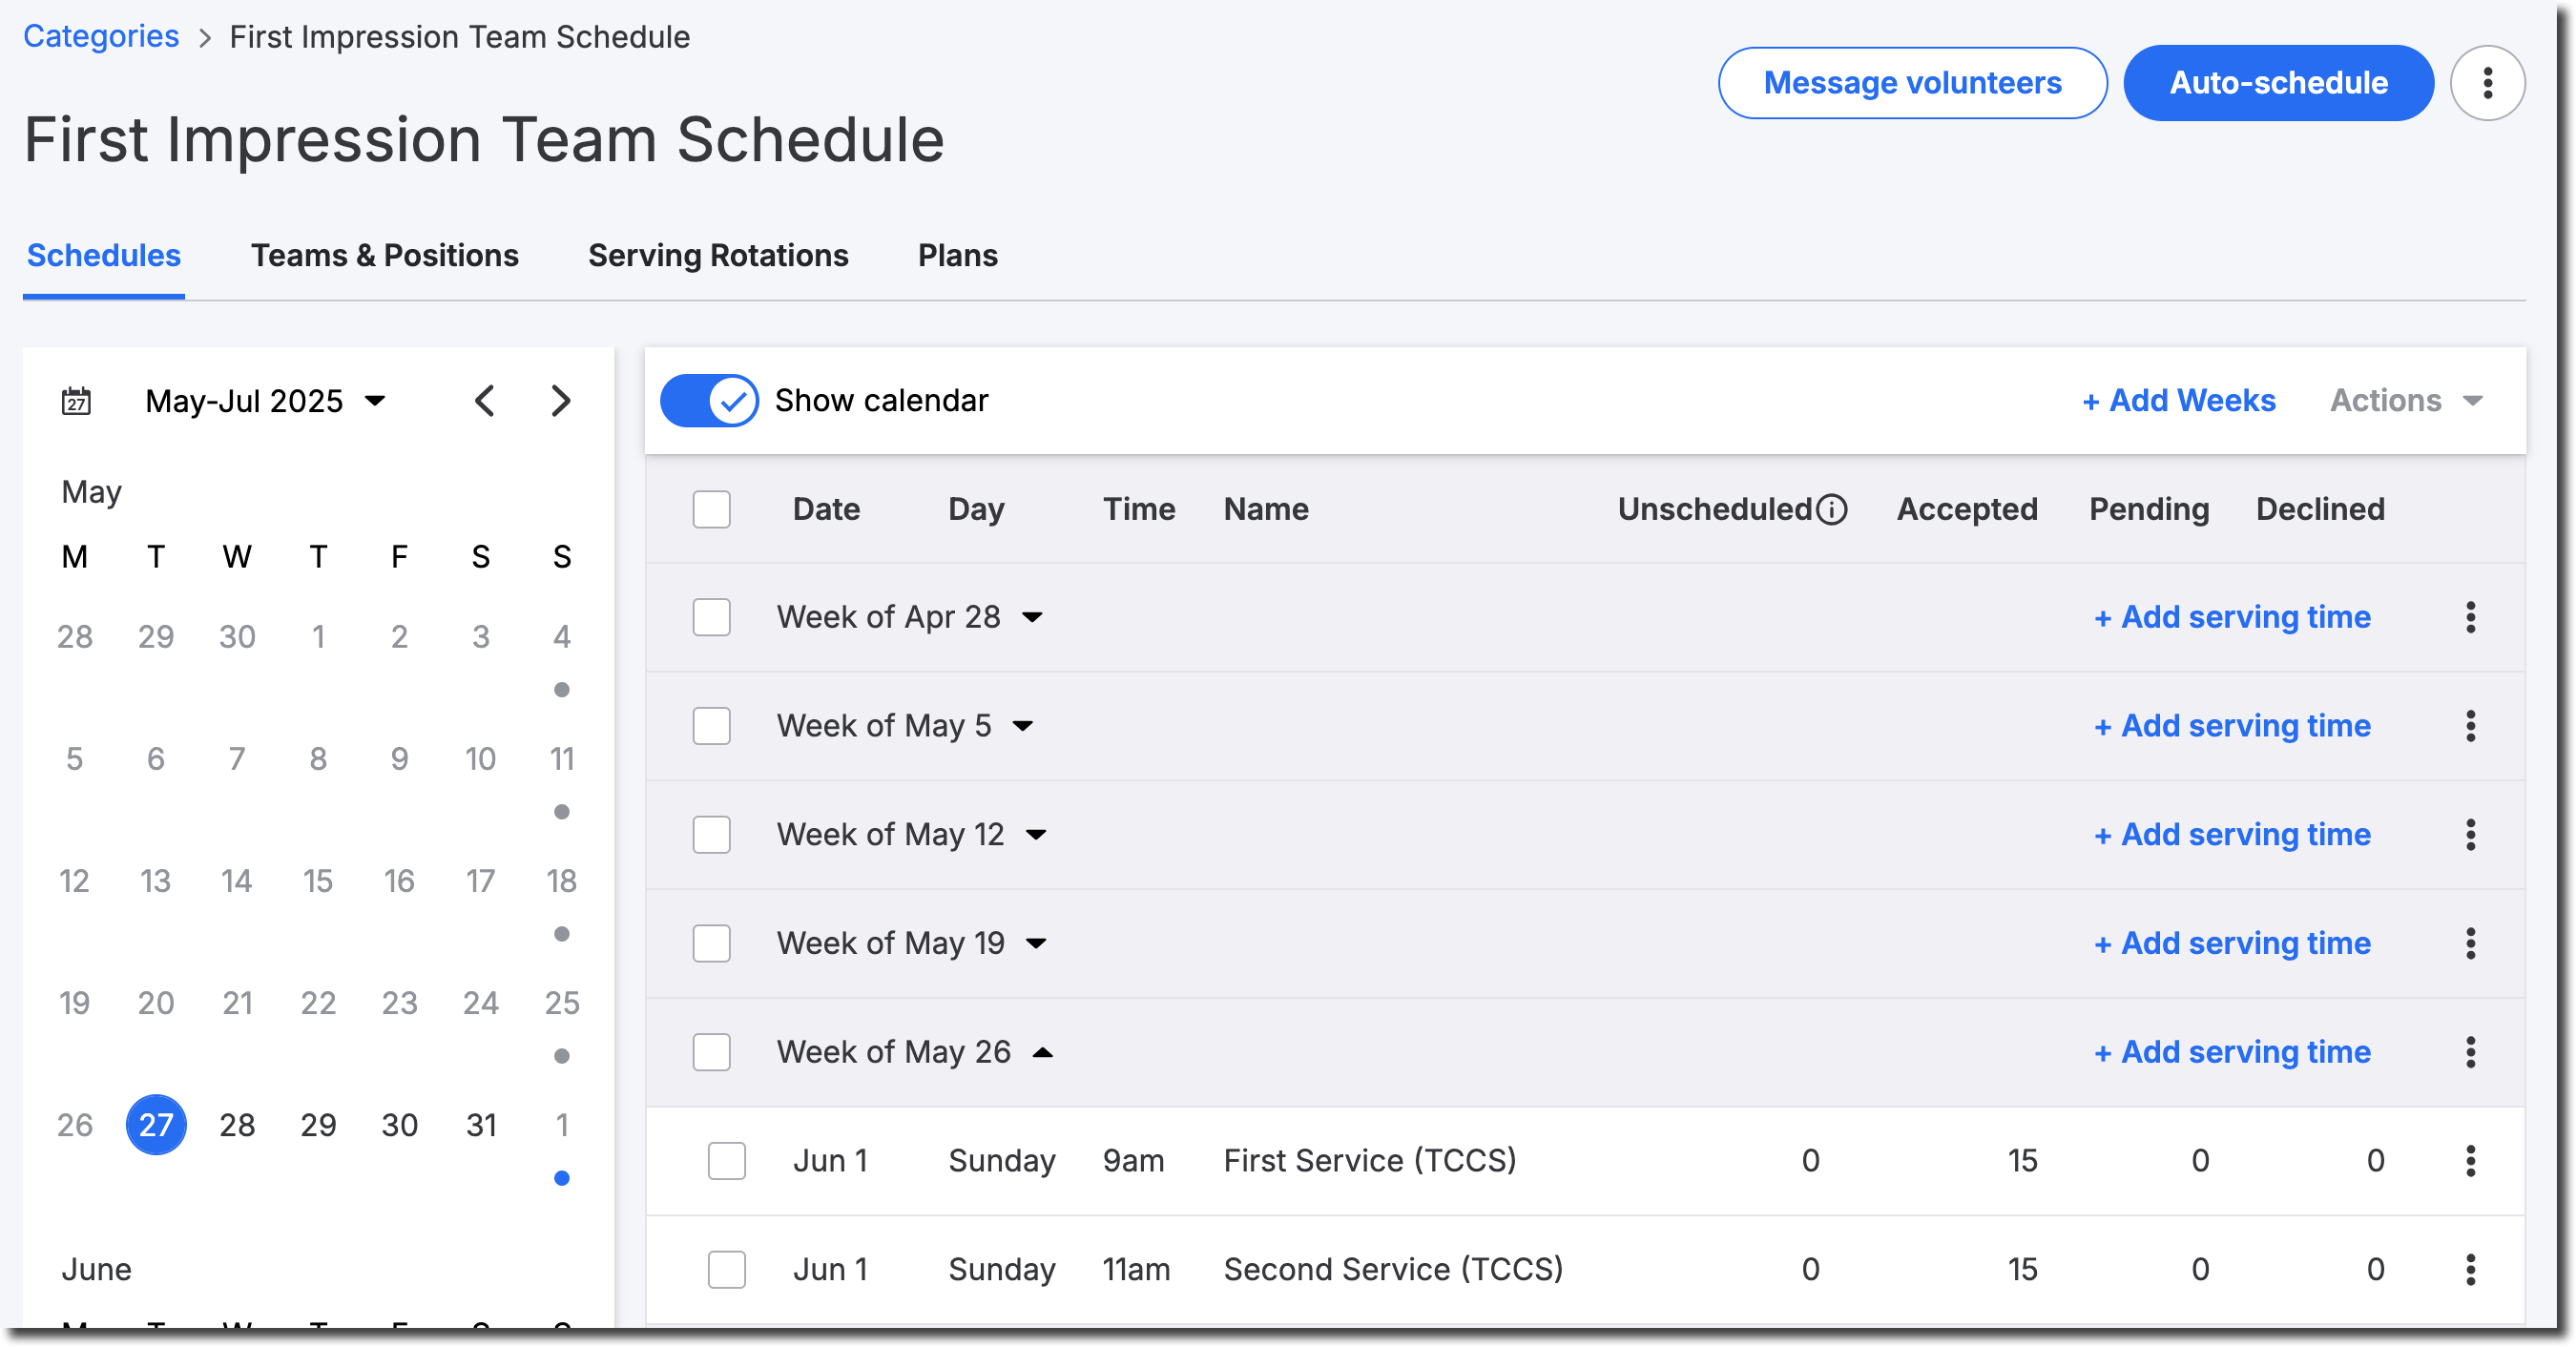Open the kebab menu for First Service (TCCS)

pyautogui.click(x=2471, y=1160)
